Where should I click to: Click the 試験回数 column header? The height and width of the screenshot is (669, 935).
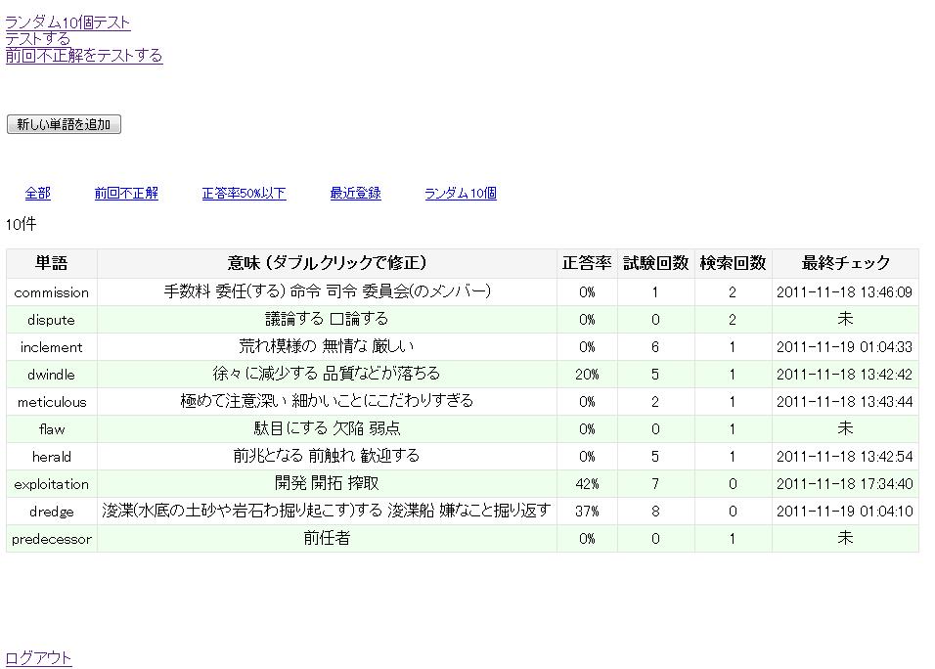tap(655, 263)
